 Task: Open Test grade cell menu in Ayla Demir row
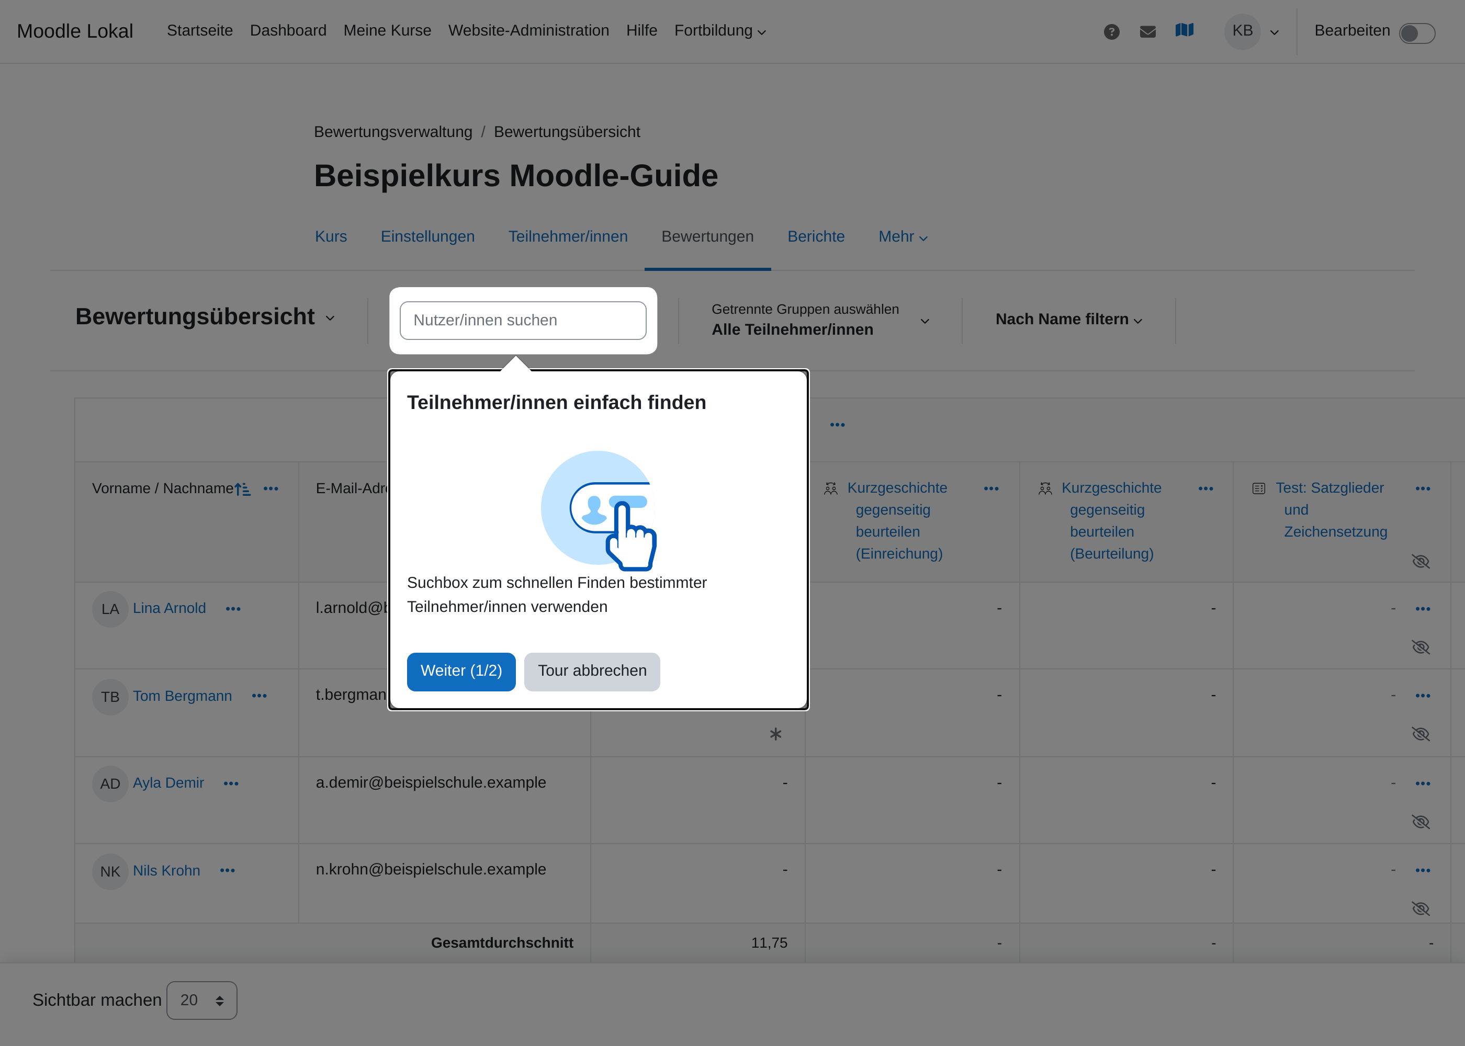[x=1423, y=783]
